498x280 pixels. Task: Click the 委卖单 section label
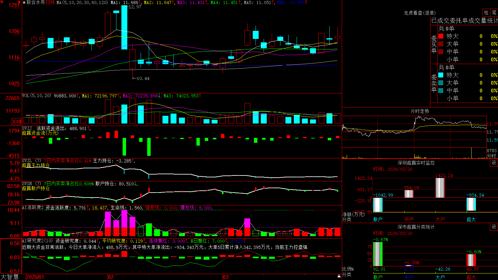point(434,83)
